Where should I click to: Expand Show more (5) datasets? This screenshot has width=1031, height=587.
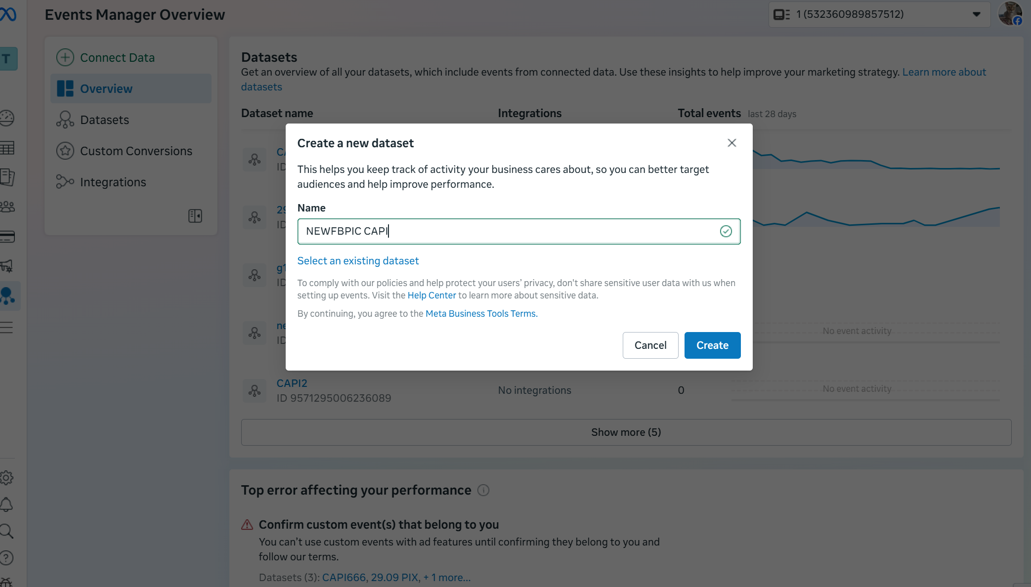tap(626, 432)
